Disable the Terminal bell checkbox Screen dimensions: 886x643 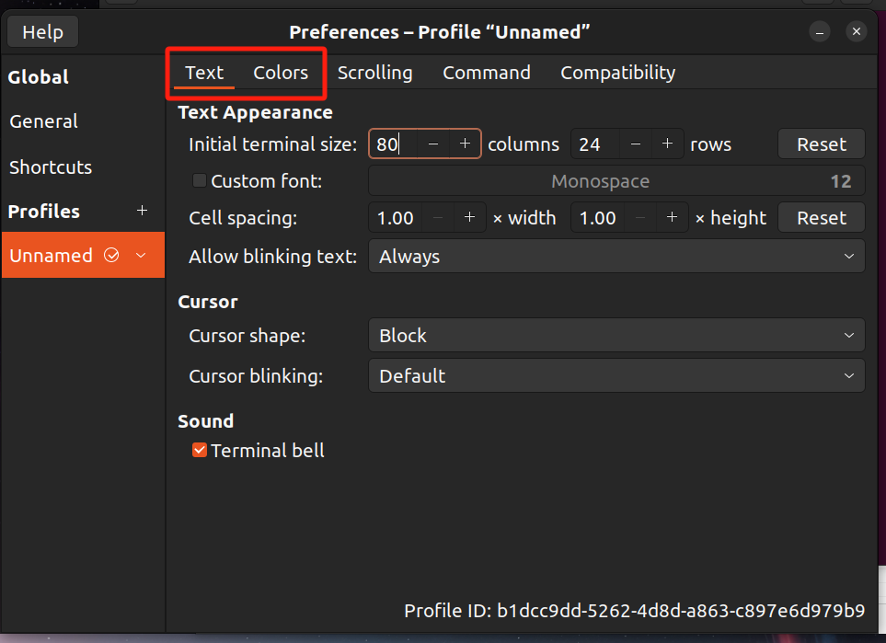pos(200,451)
